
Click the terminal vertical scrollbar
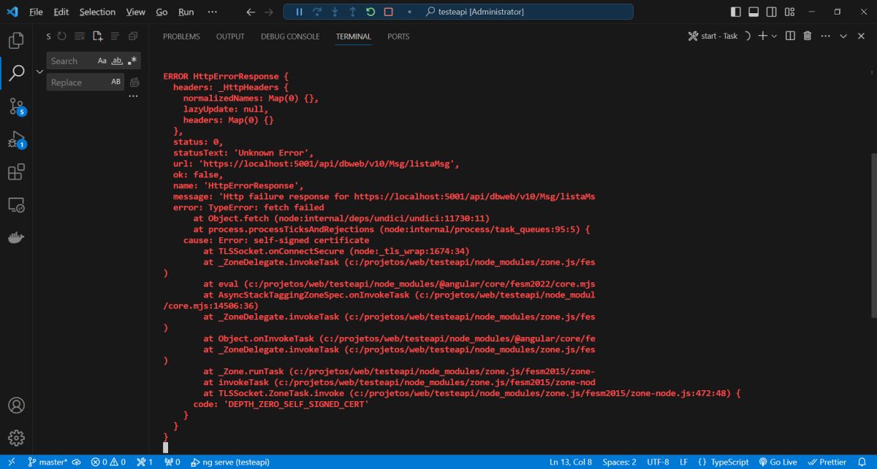click(873, 235)
